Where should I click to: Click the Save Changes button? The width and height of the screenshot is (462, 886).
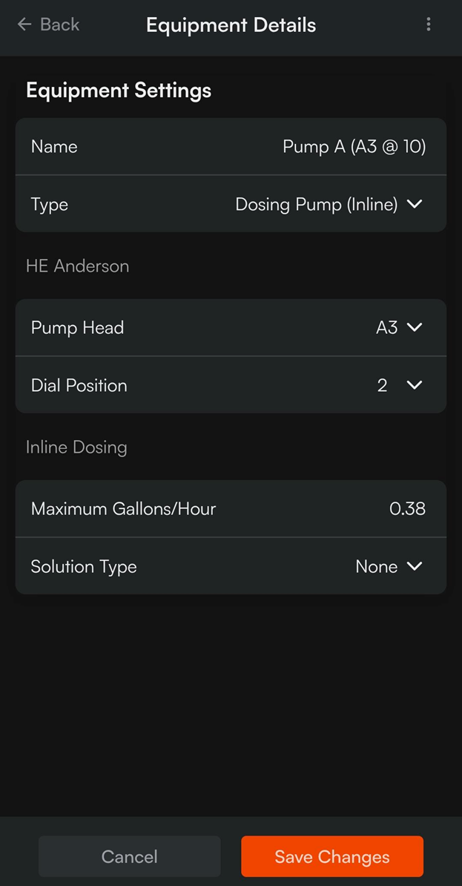pos(331,856)
